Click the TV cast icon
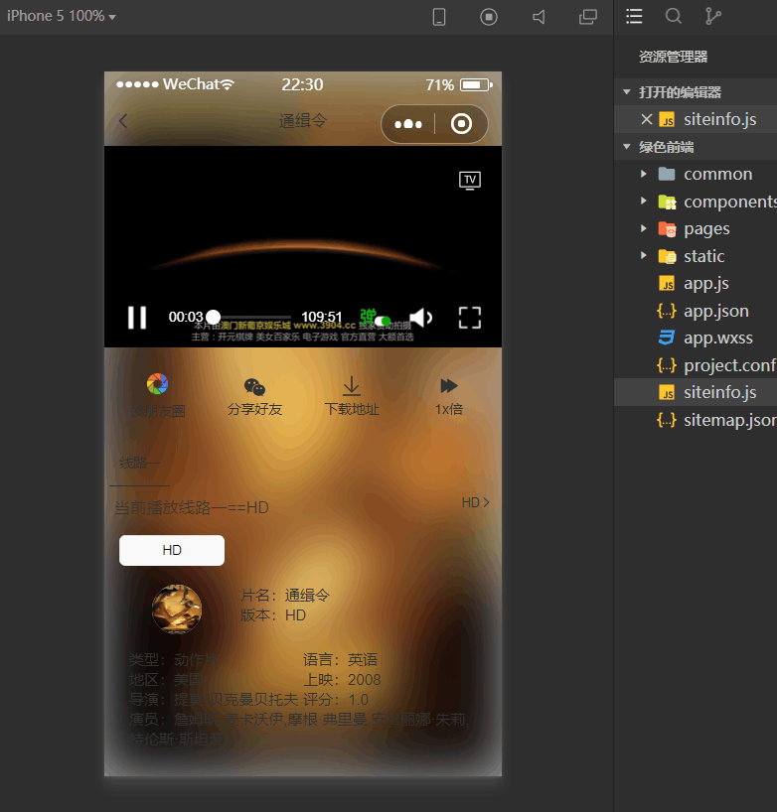Image resolution: width=777 pixels, height=812 pixels. 470,180
